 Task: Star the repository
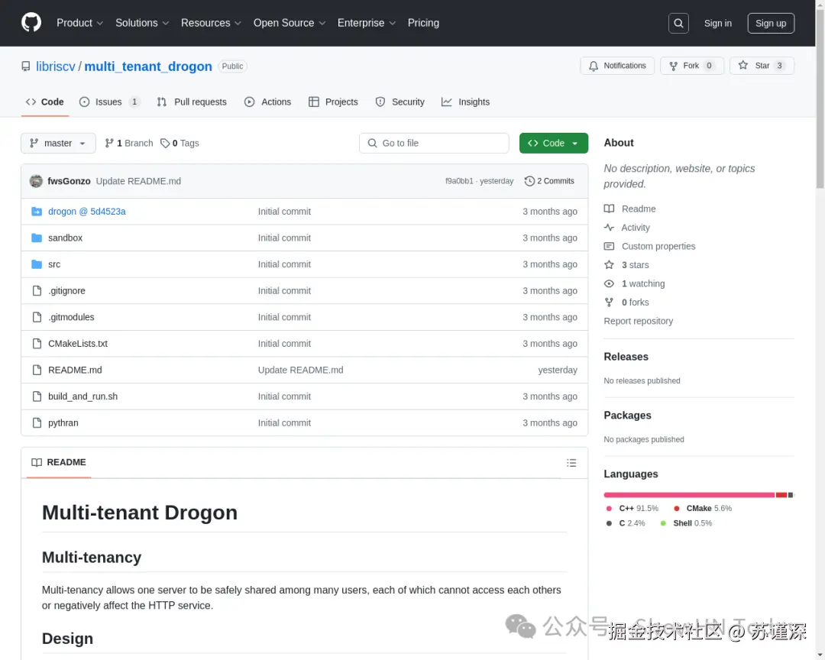click(x=762, y=66)
